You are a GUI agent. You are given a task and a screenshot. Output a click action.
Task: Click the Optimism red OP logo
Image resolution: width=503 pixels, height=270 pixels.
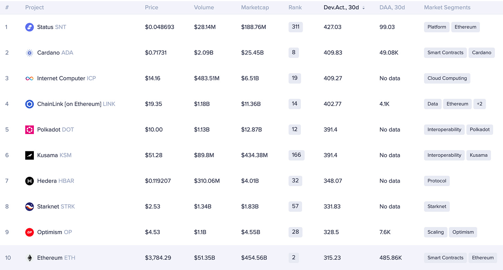29,232
